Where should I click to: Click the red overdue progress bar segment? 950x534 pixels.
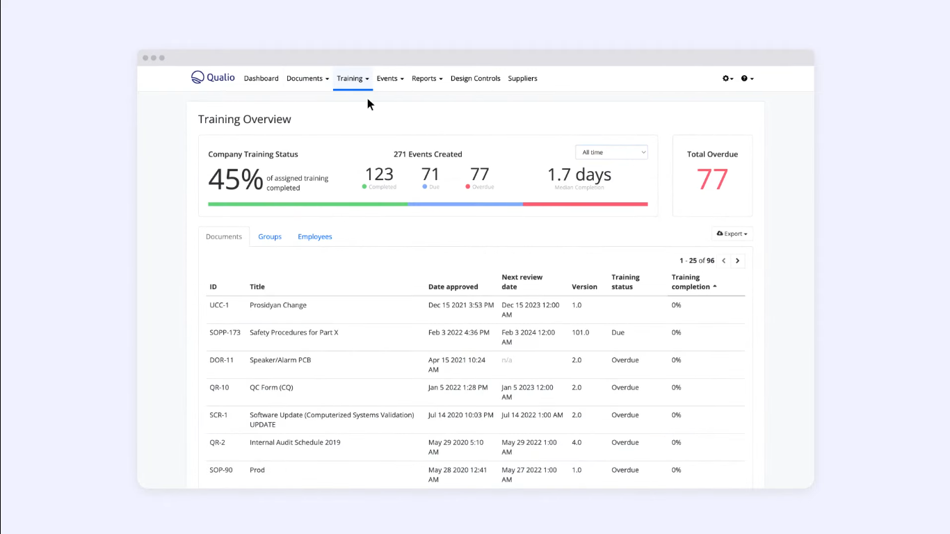[585, 204]
